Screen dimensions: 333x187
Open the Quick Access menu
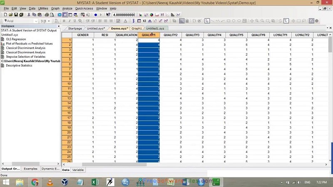pos(84,8)
